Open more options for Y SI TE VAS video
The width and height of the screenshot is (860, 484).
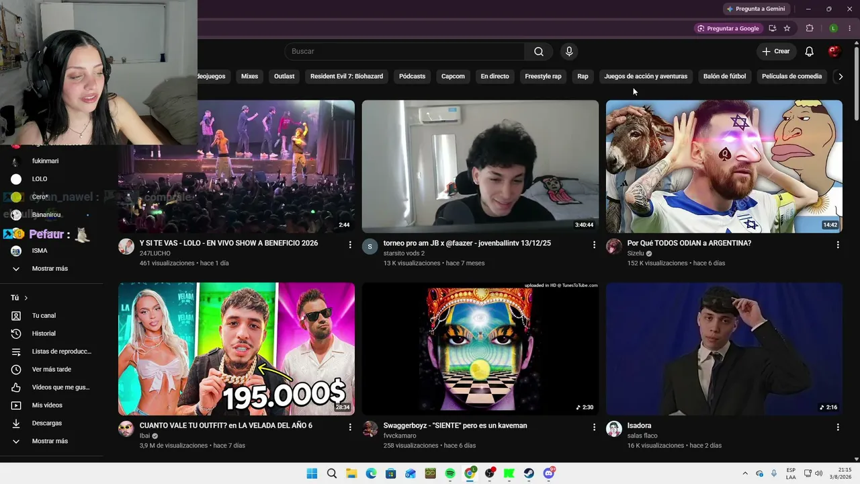[x=350, y=245]
